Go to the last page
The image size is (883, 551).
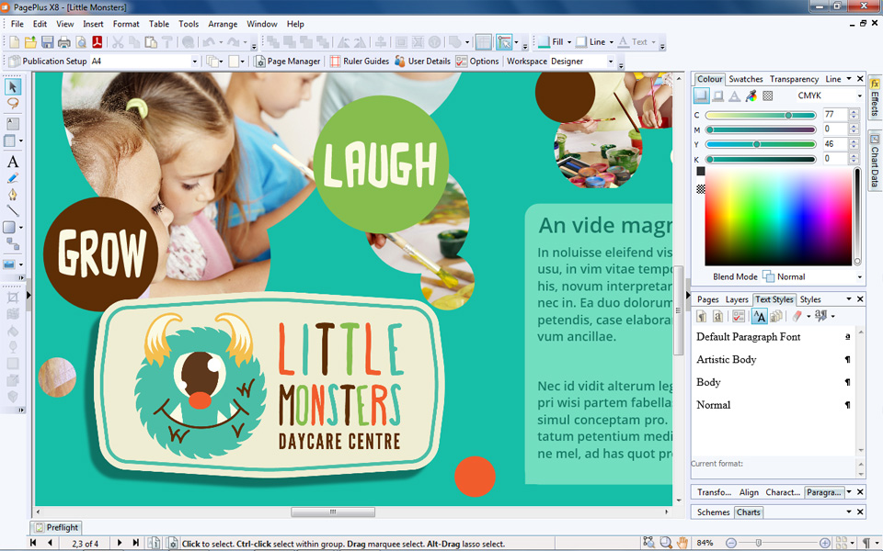pyautogui.click(x=135, y=543)
